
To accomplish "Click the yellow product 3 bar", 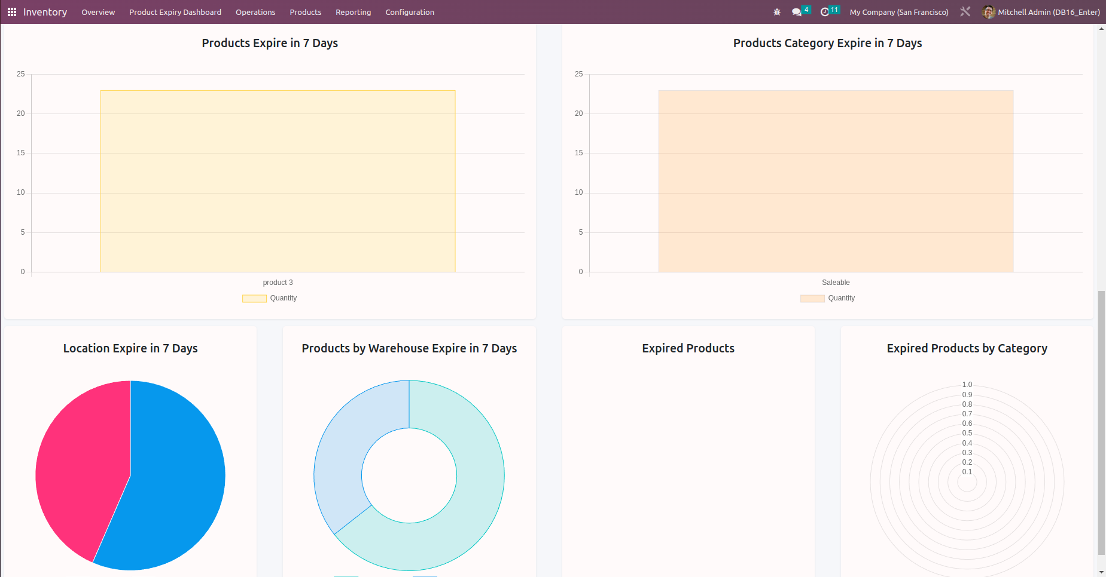I will [278, 181].
